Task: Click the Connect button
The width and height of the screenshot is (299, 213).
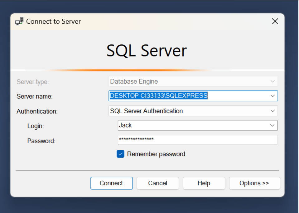Action: (112, 183)
